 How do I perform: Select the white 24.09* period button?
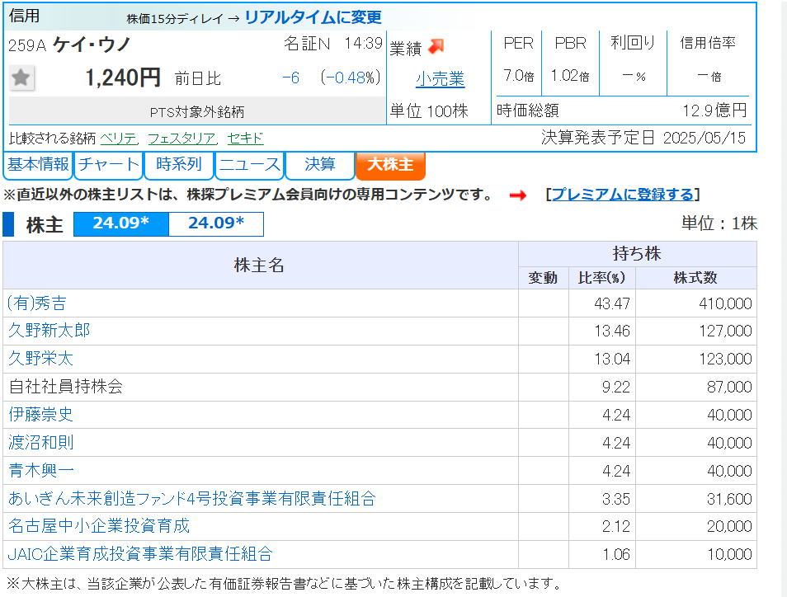(216, 224)
